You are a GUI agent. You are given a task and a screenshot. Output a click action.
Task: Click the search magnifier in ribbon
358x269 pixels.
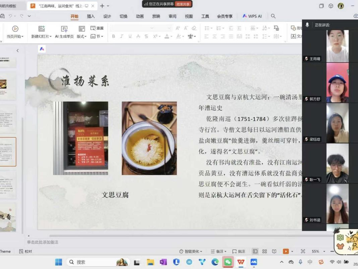tap(273, 16)
